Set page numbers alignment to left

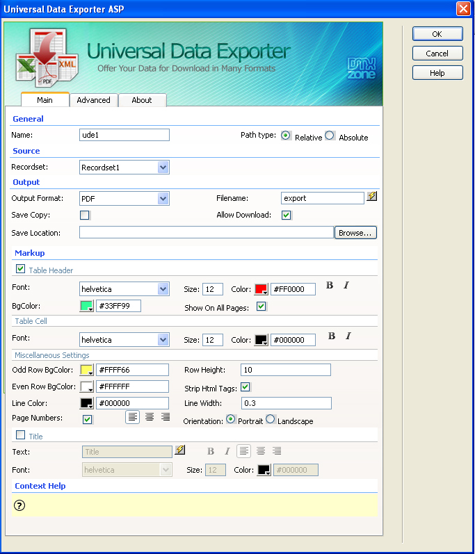pyautogui.click(x=133, y=417)
